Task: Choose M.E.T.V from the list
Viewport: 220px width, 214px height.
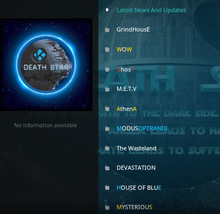Action: (x=127, y=89)
